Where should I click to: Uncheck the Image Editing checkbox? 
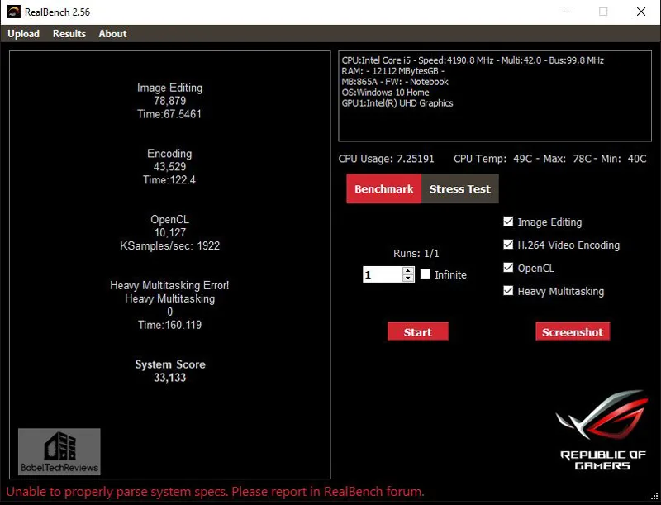508,222
